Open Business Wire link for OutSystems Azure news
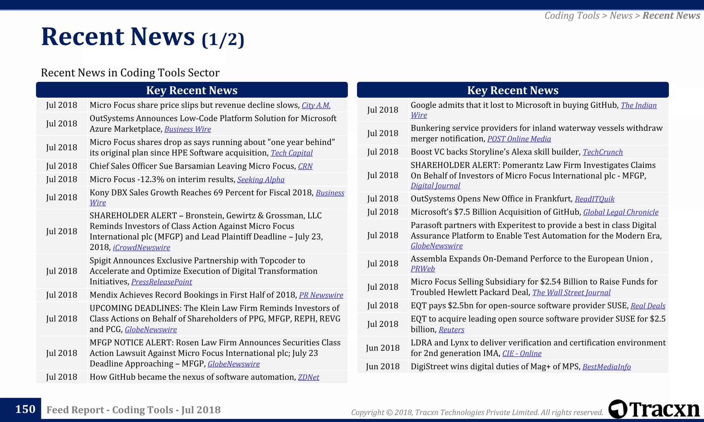 click(x=188, y=129)
